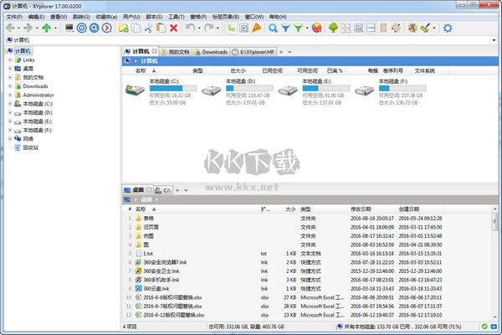
Task: Switch to the 我的文档 tab
Action: coord(176,52)
